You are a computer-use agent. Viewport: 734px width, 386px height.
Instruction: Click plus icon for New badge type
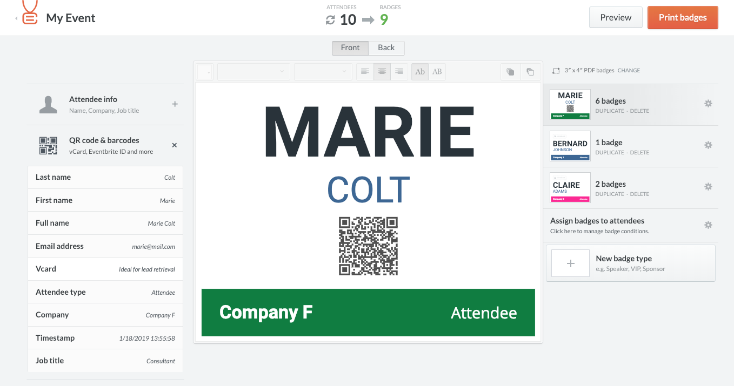(570, 263)
